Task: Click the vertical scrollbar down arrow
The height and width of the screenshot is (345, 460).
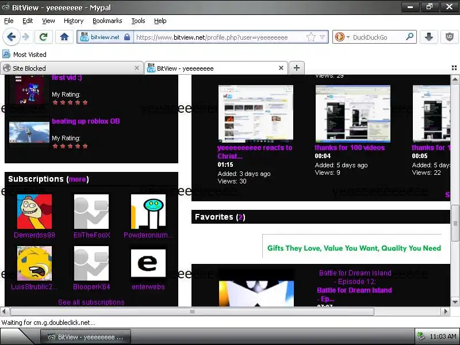Action: click(455, 302)
